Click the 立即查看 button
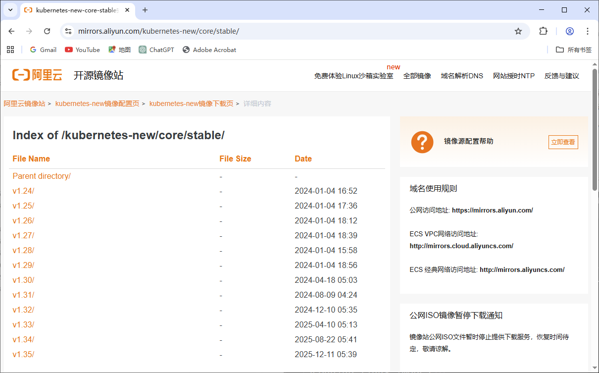 pos(563,142)
